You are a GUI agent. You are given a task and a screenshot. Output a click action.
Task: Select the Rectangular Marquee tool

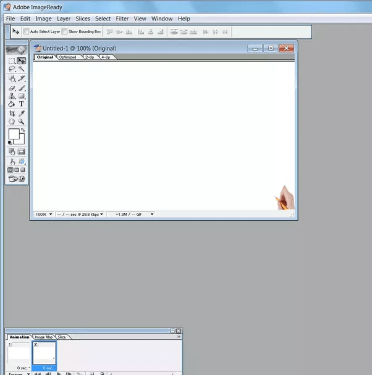pyautogui.click(x=12, y=60)
